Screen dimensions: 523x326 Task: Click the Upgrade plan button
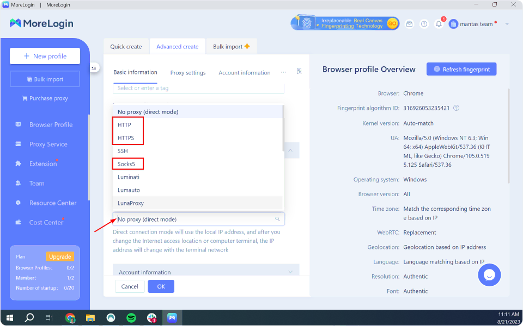point(60,256)
